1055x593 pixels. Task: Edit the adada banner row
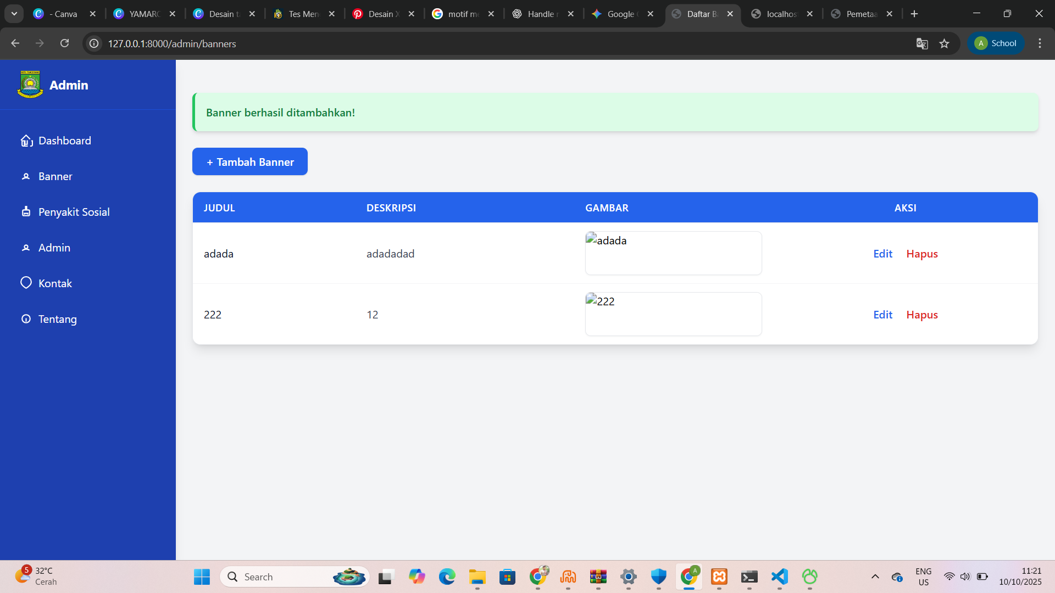coord(882,254)
